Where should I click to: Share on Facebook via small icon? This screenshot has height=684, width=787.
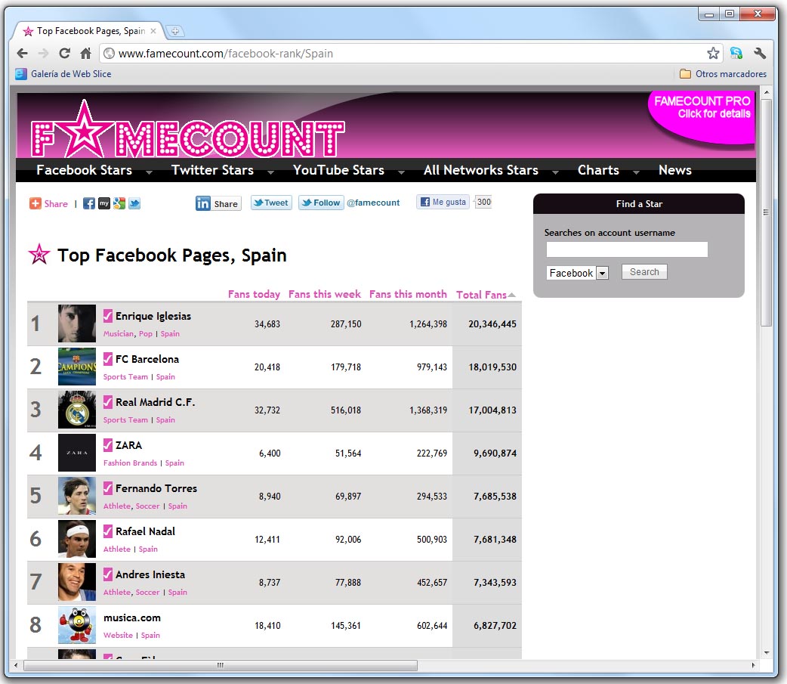click(89, 203)
